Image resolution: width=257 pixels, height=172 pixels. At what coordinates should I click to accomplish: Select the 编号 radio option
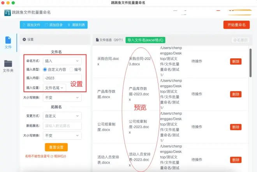(71, 69)
